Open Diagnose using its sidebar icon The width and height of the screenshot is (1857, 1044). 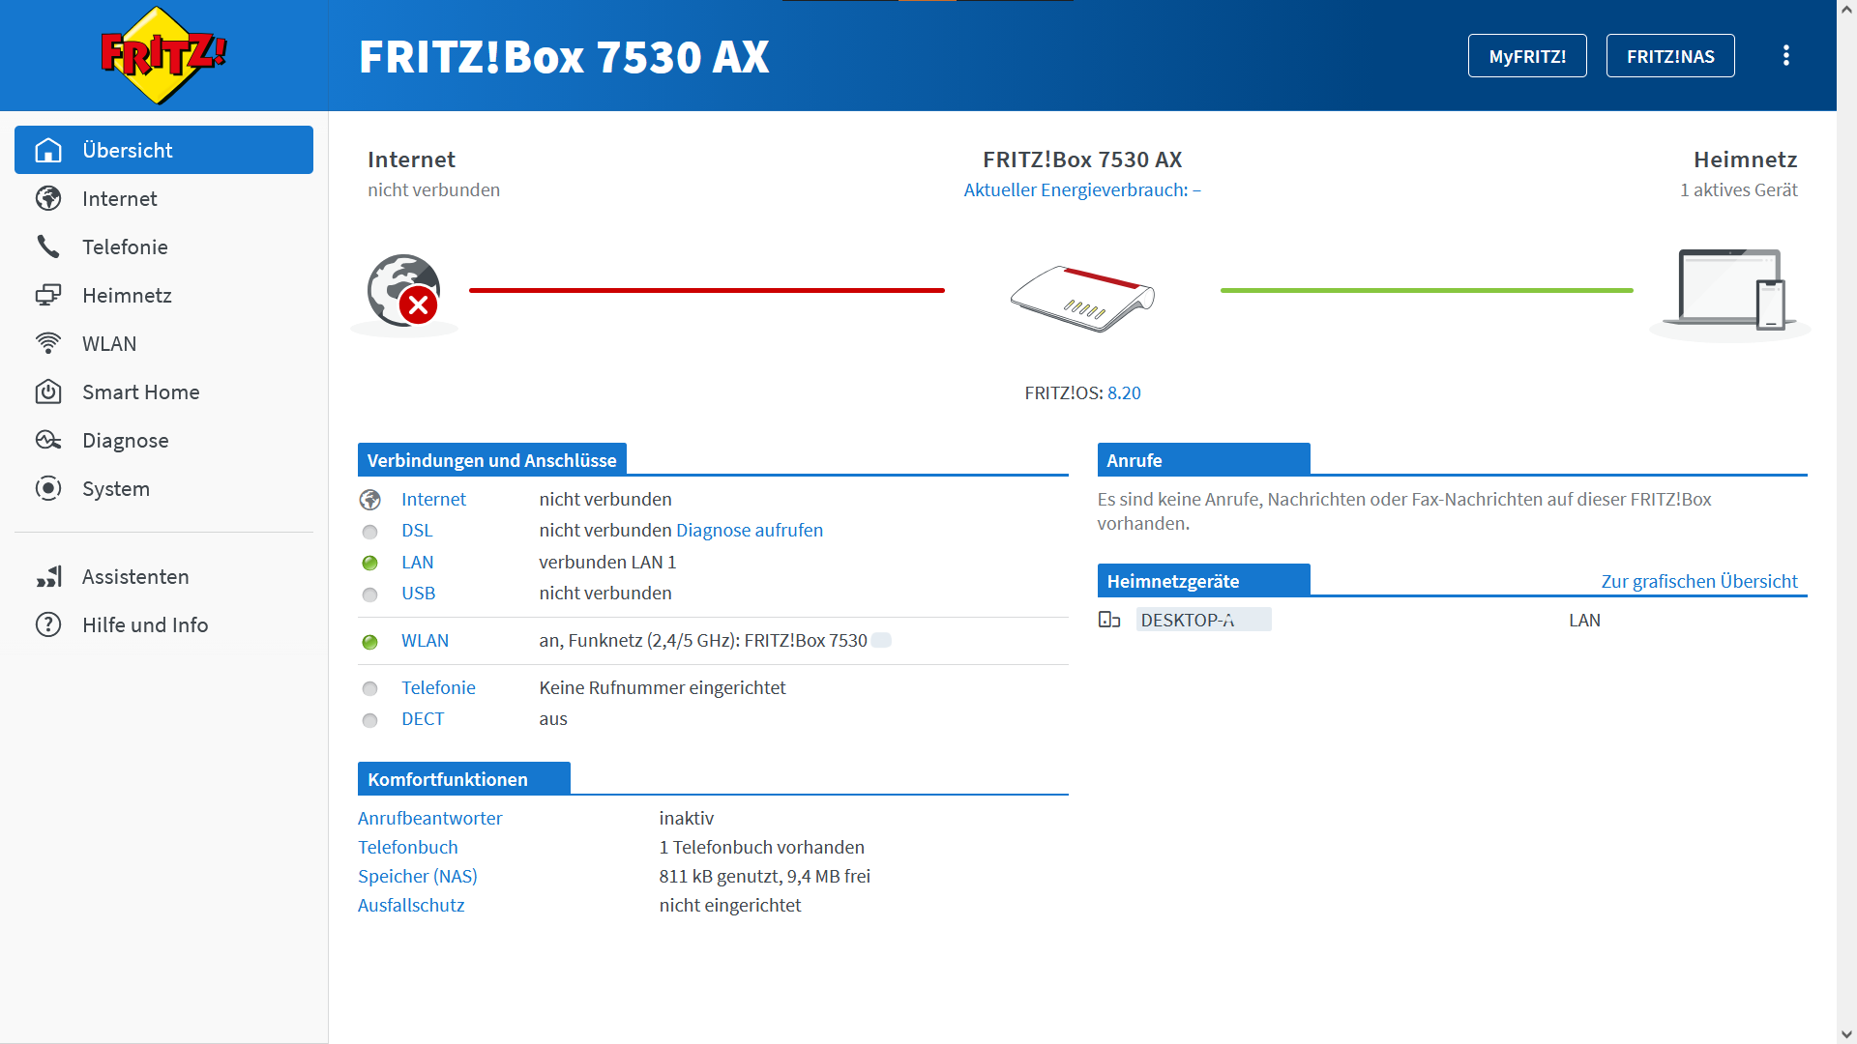click(48, 440)
